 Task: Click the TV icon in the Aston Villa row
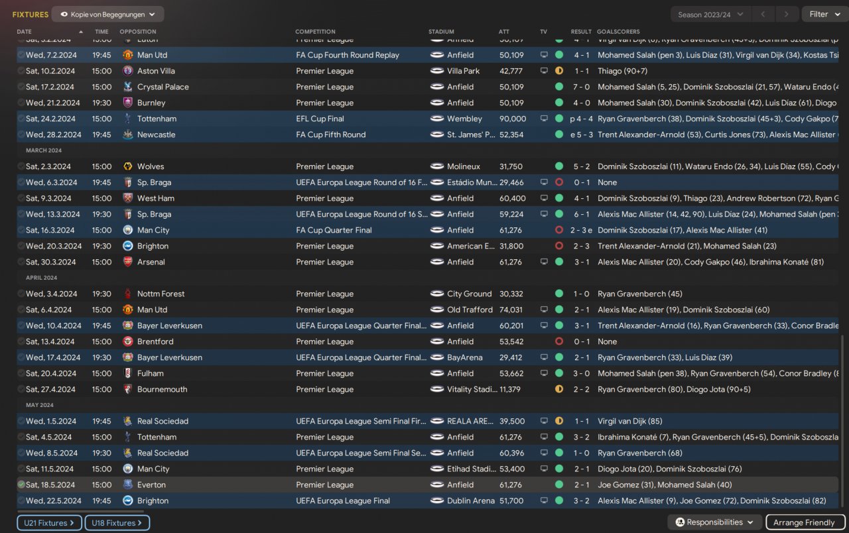pyautogui.click(x=545, y=71)
